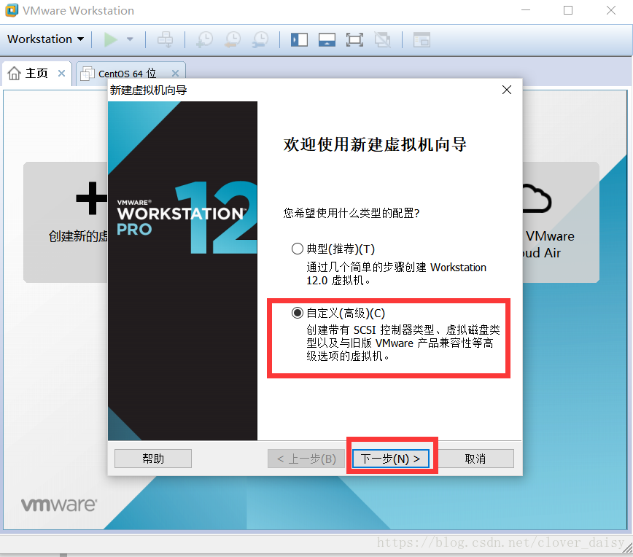Select the 自定义(高级)(C) radio option
The height and width of the screenshot is (557, 633).
[298, 313]
